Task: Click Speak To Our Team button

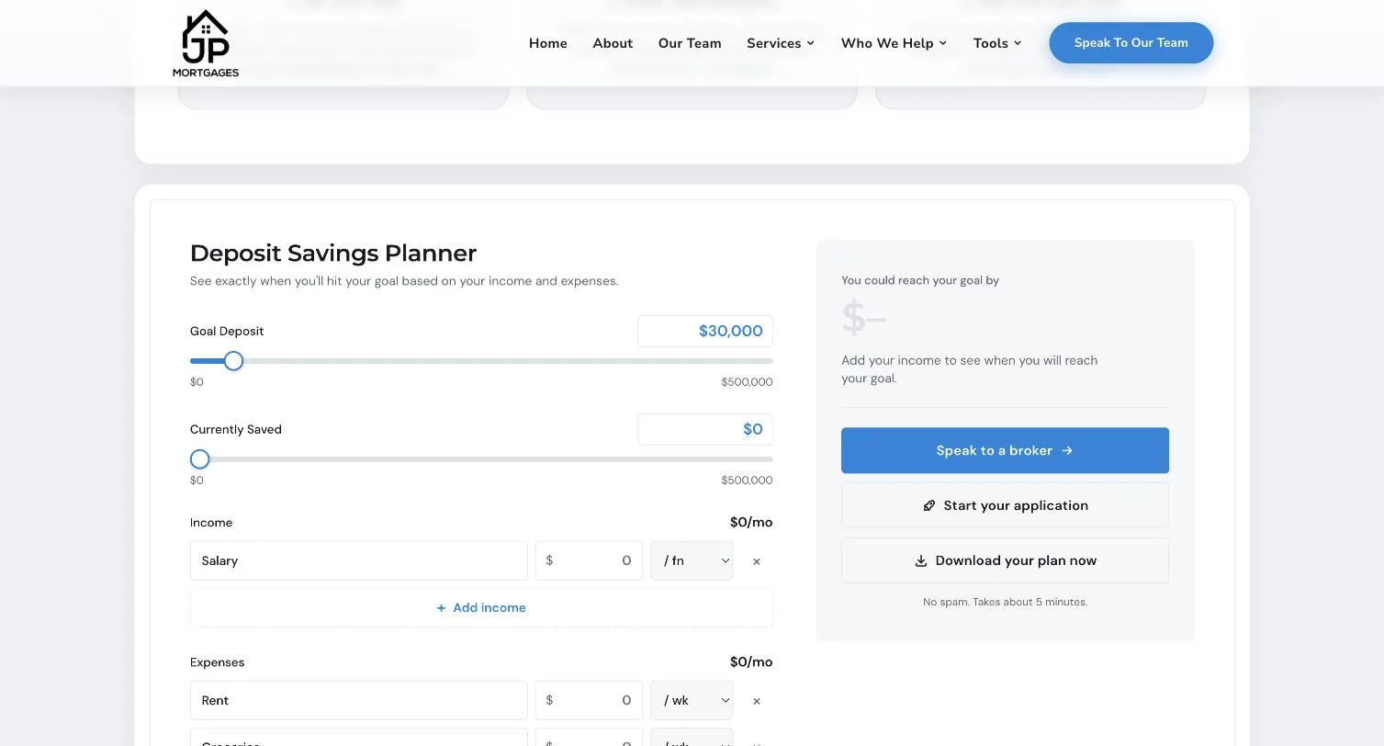Action: (1131, 43)
